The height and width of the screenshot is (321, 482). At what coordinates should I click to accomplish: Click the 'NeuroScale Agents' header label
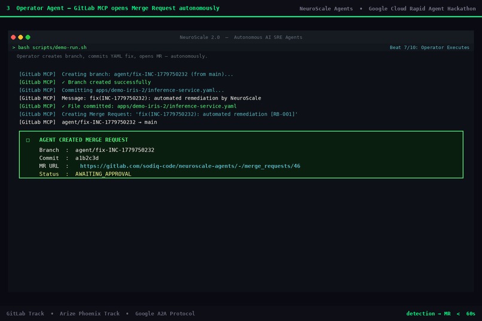point(326,8)
